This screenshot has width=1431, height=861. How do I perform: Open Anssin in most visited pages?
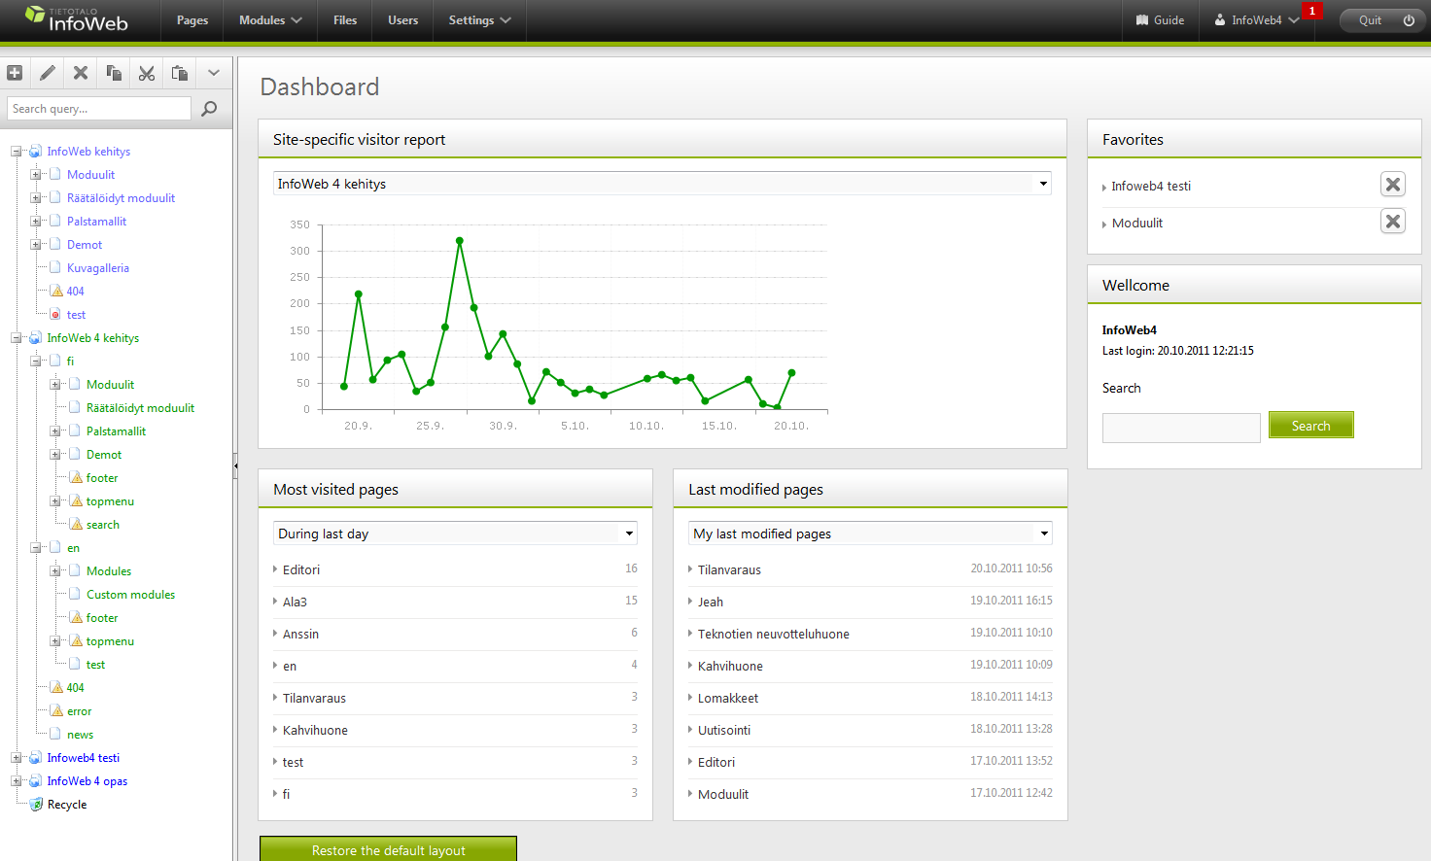pos(300,635)
